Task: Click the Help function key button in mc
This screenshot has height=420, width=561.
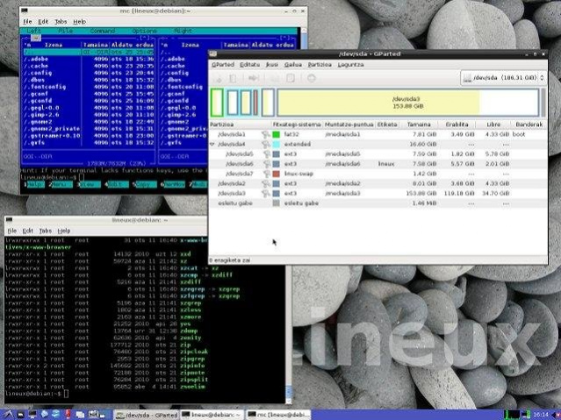Action: click(x=34, y=186)
